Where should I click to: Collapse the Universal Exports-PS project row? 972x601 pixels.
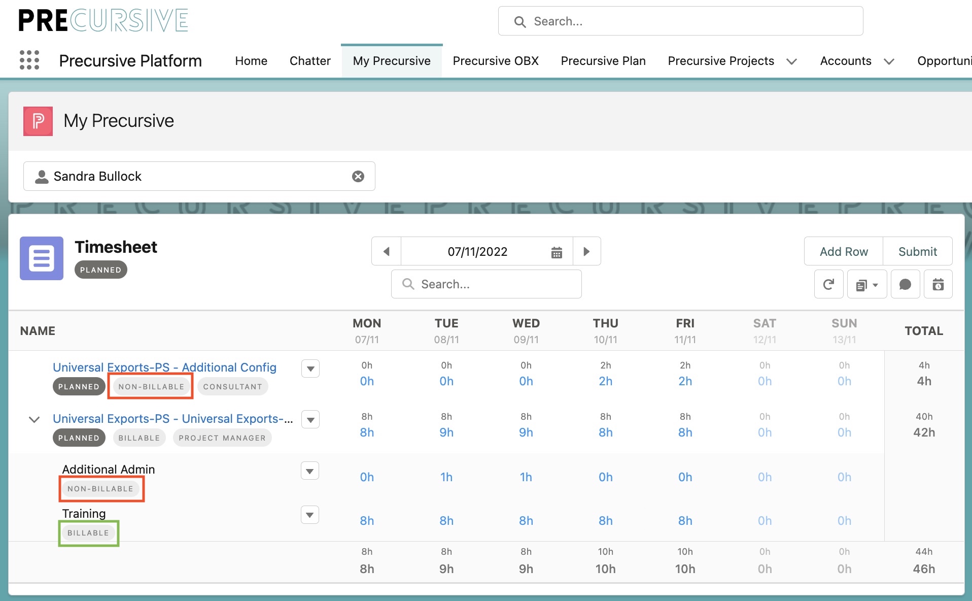[34, 419]
